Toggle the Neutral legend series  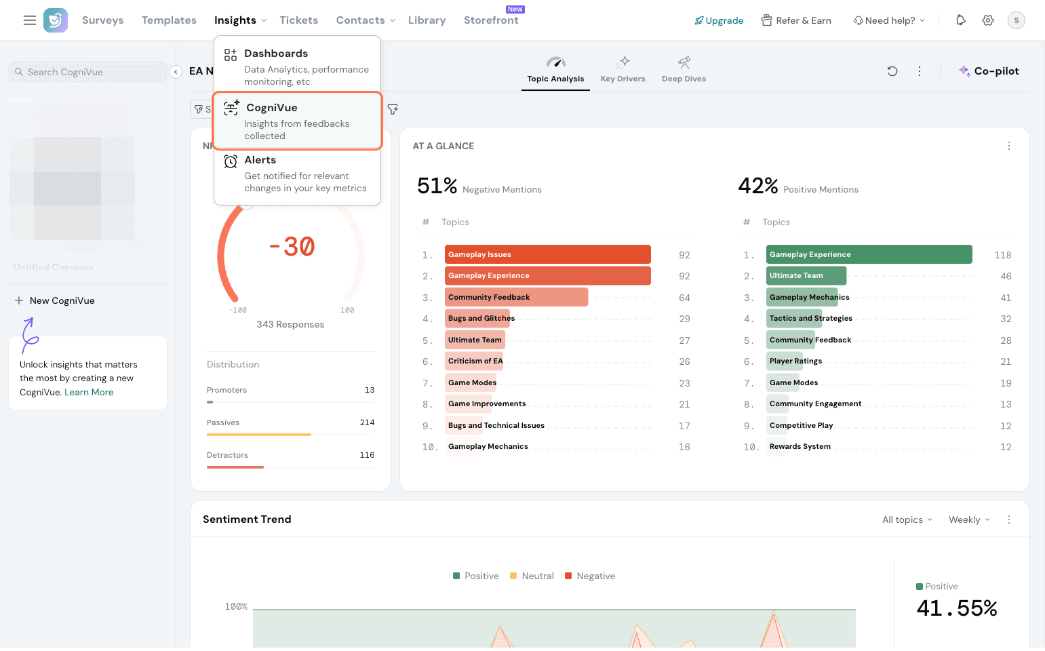pyautogui.click(x=532, y=576)
